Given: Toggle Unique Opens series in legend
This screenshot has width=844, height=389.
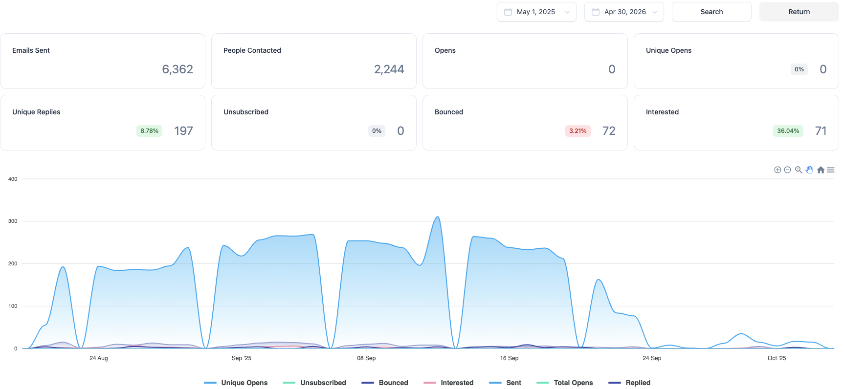Looking at the screenshot, I should point(236,383).
